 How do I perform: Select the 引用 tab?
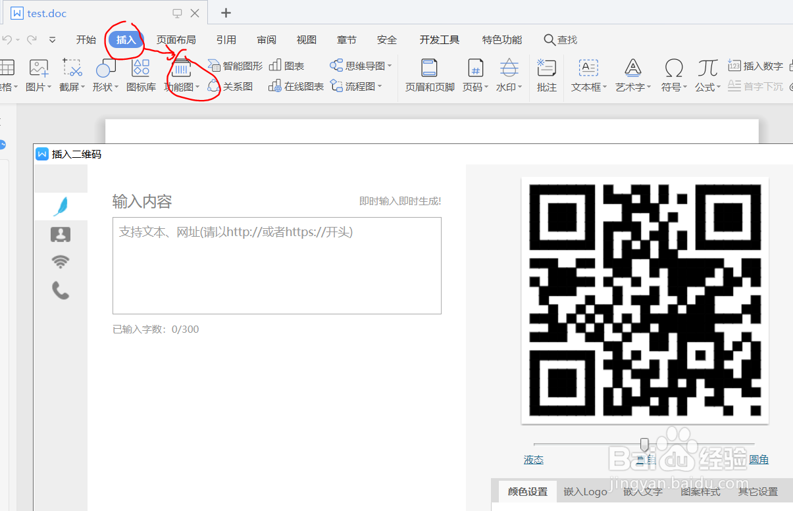pos(226,40)
